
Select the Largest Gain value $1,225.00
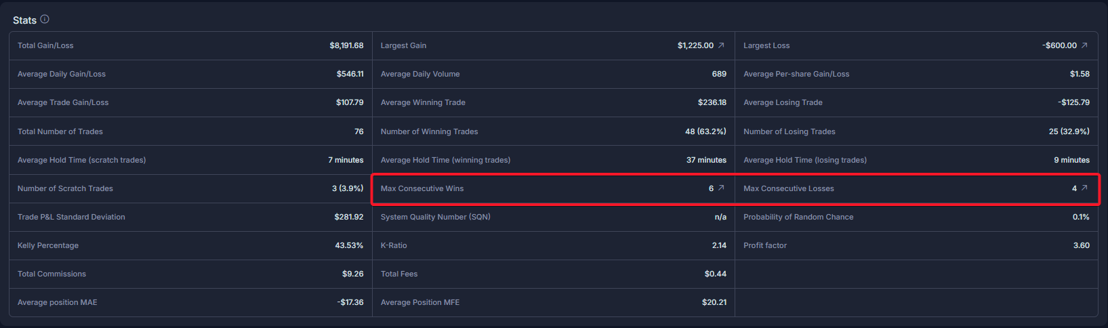point(695,45)
